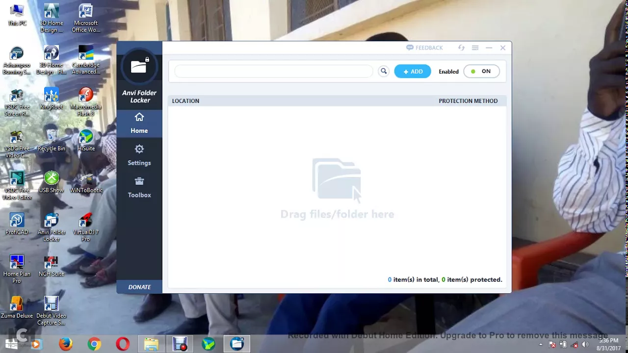628x353 pixels.
Task: Click the Anvi Folder Locker logo icon
Action: 139,66
